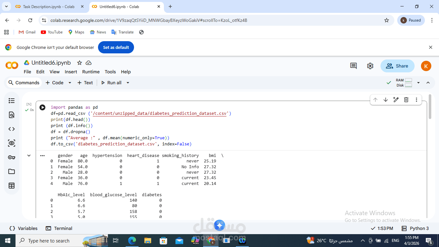Open the Files browser in the sidebar
This screenshot has height=247, width=439.
pyautogui.click(x=12, y=171)
